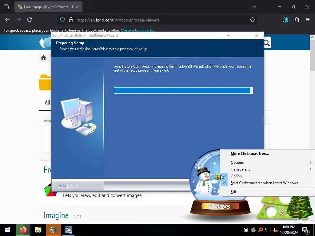Image resolution: width=315 pixels, height=236 pixels.
Task: Click Firefox's forward arrow
Action: [18, 20]
